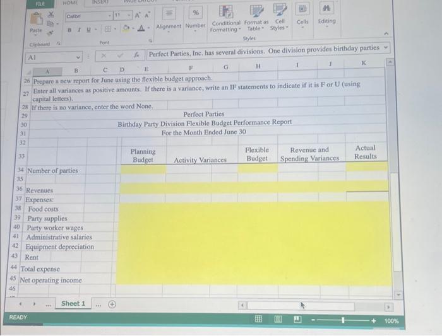Viewport: 442px width, 336px height.
Task: Select column A header
Action: [x=47, y=71]
